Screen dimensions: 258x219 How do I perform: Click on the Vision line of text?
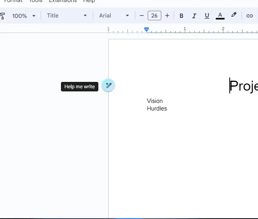coord(155,101)
